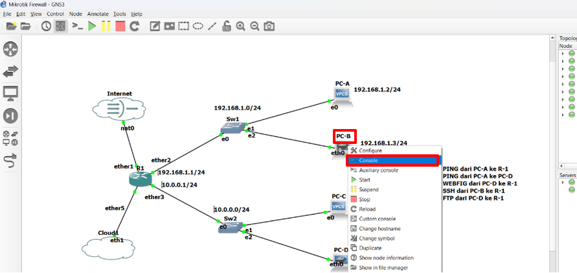The width and height of the screenshot is (577, 273).
Task: Open the Annotate menu
Action: [98, 14]
